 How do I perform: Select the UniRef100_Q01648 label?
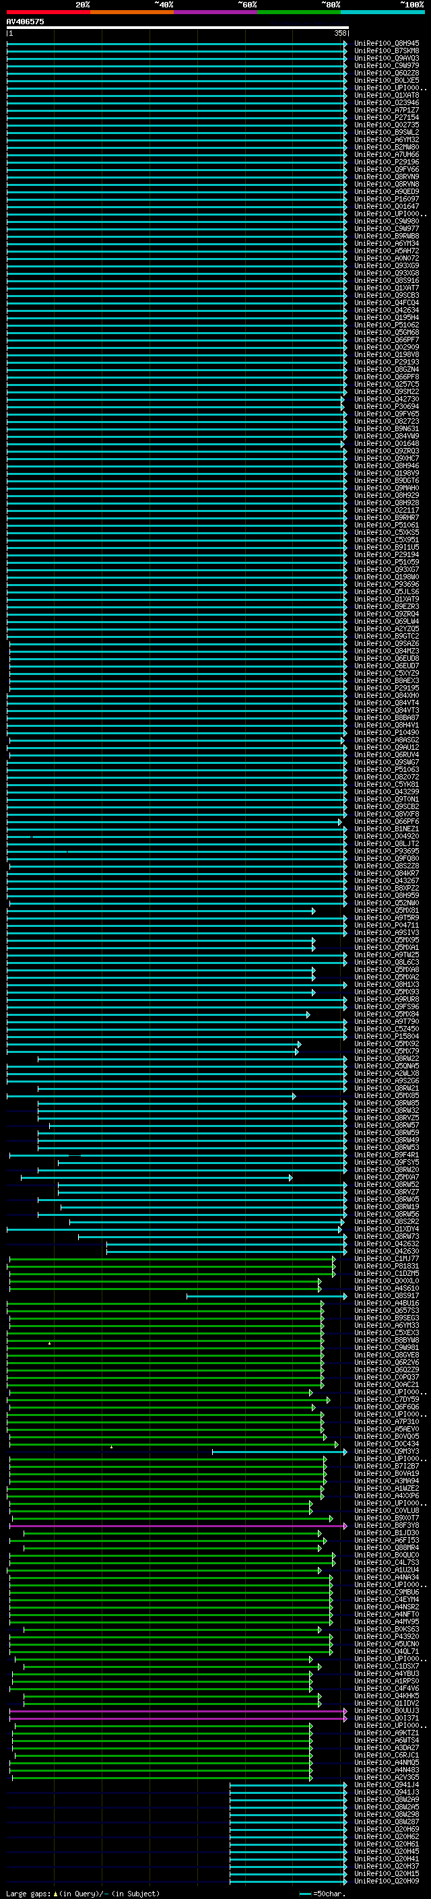pos(387,444)
